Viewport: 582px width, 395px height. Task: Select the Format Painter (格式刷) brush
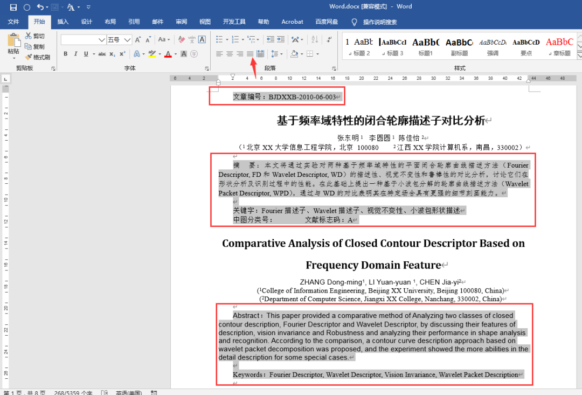tap(38, 57)
